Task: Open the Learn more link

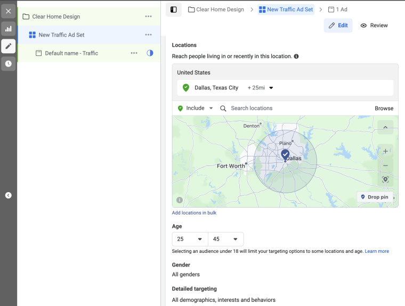Action: 377,251
